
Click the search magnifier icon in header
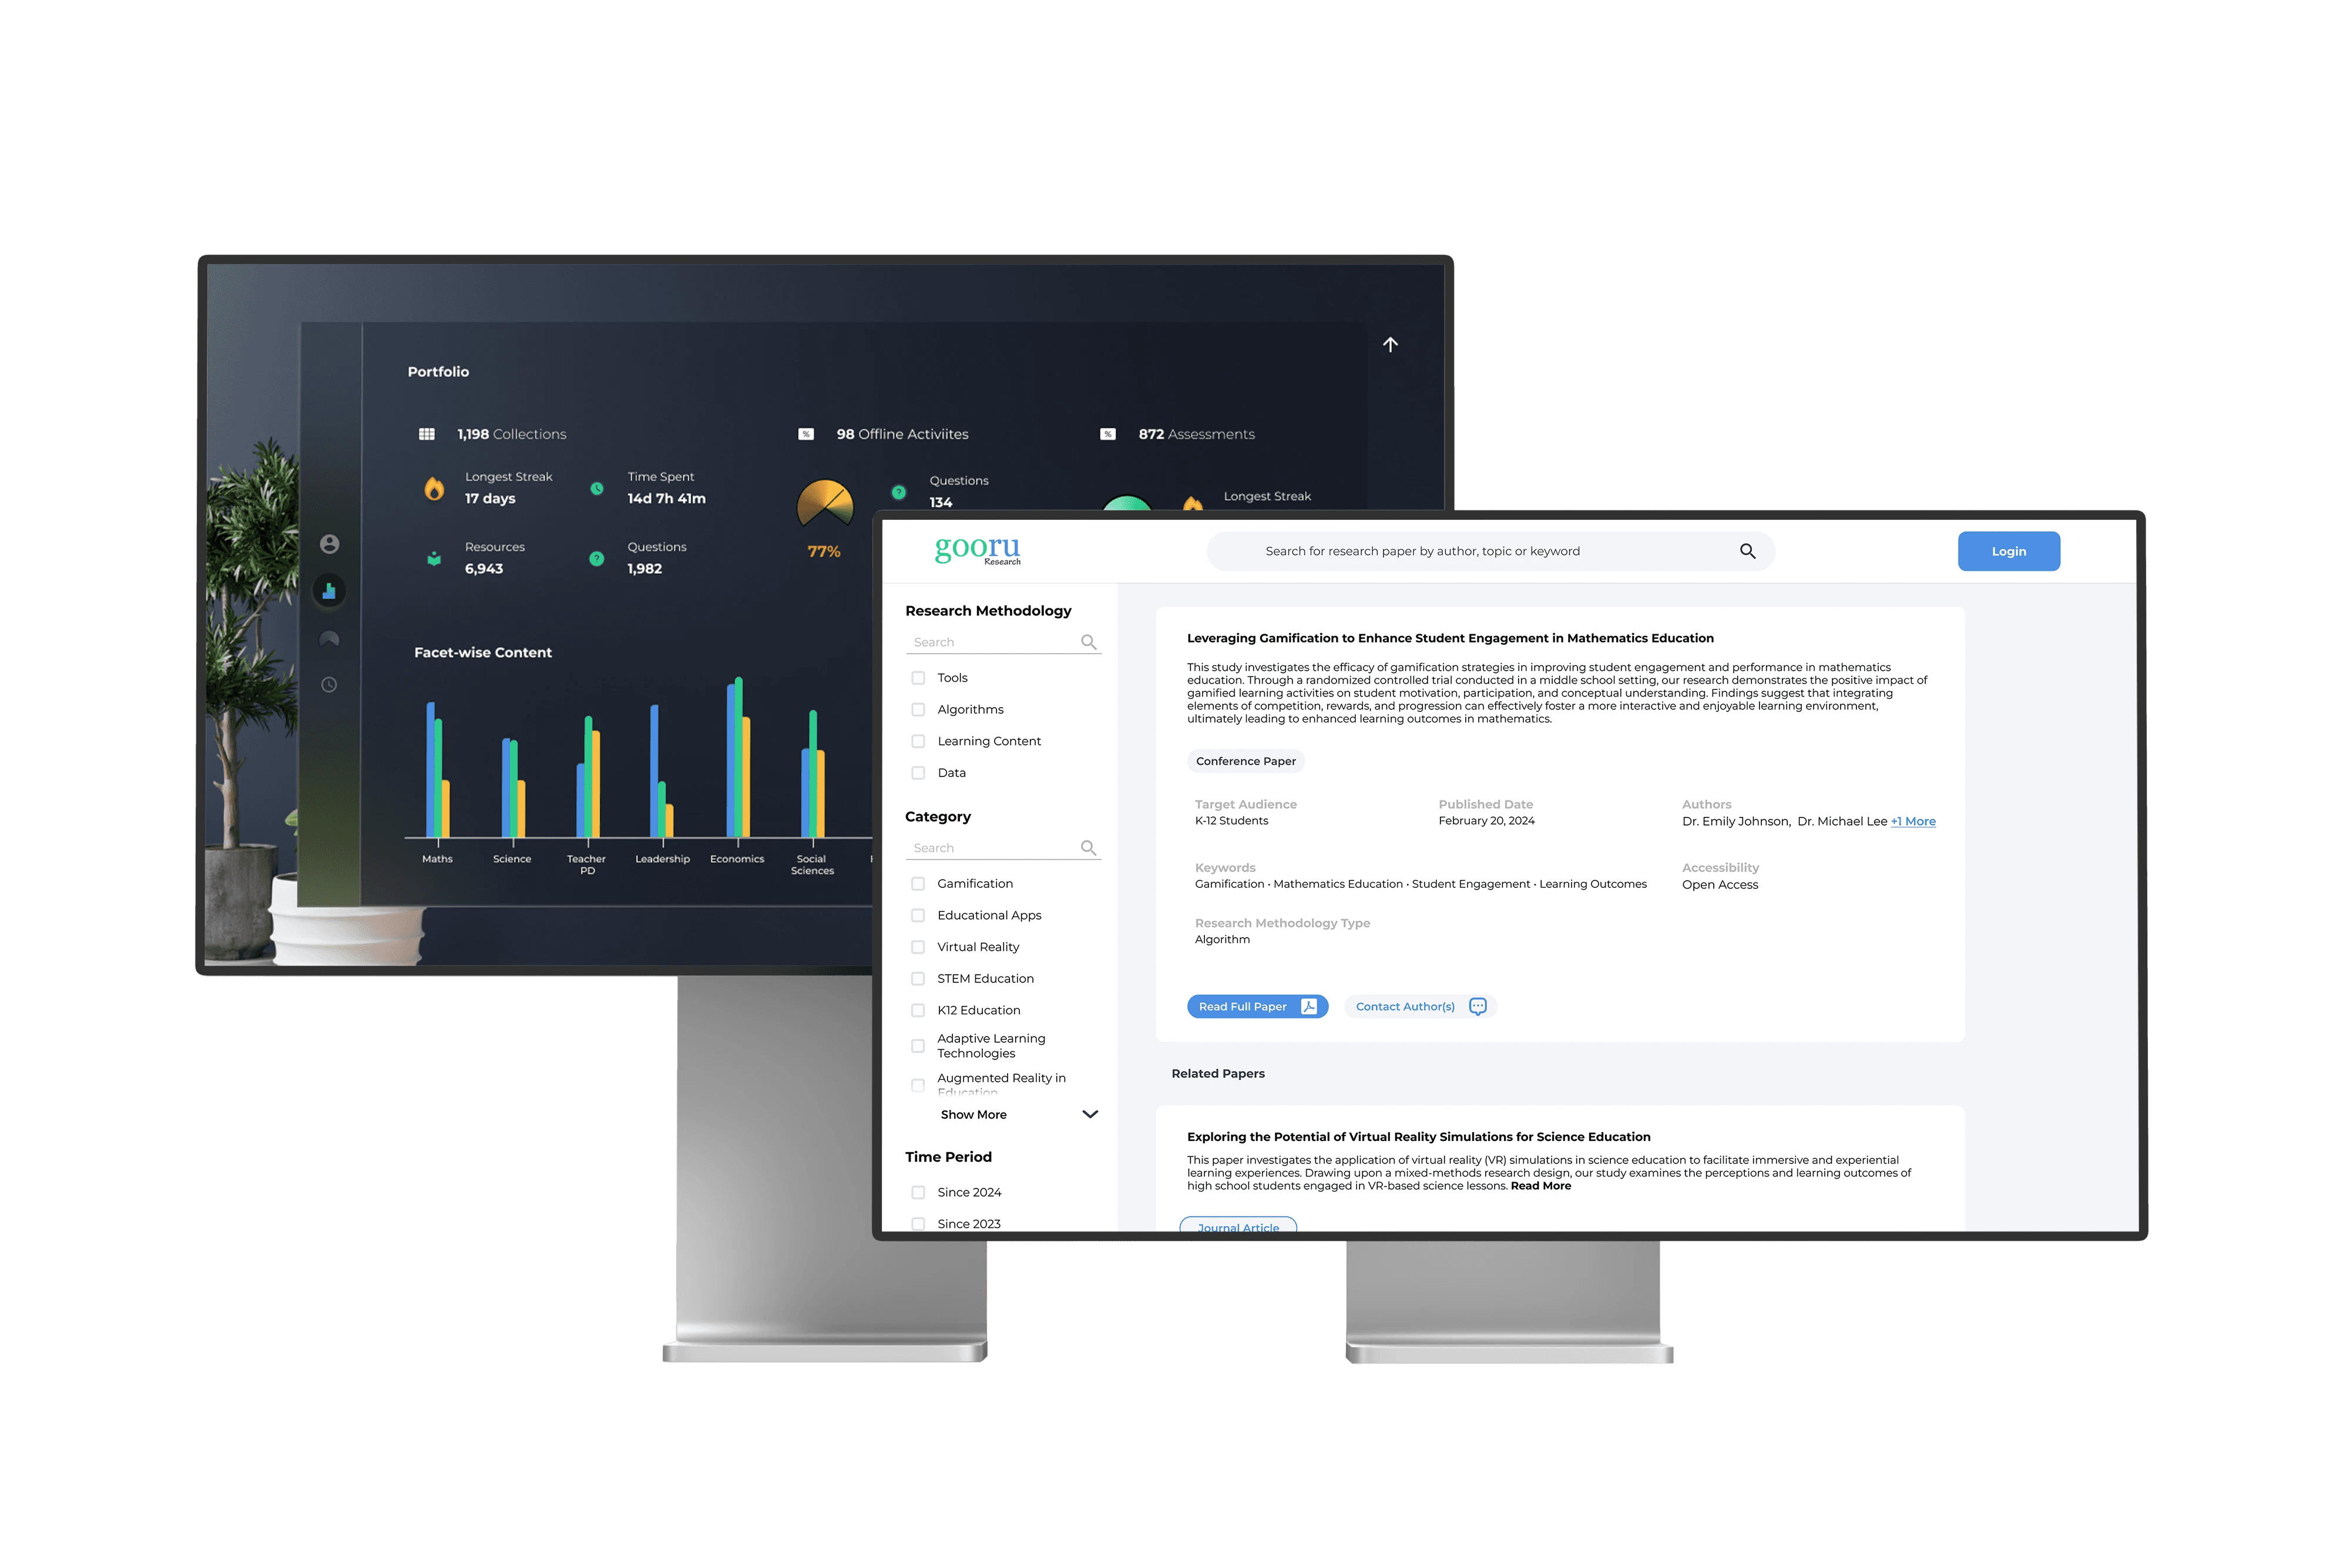[x=1747, y=551]
